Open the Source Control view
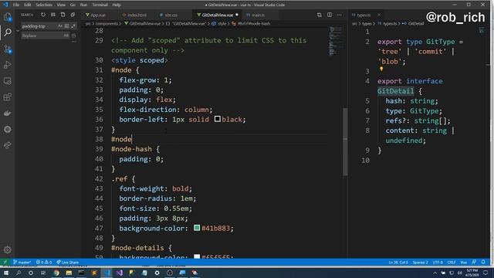 (8, 49)
